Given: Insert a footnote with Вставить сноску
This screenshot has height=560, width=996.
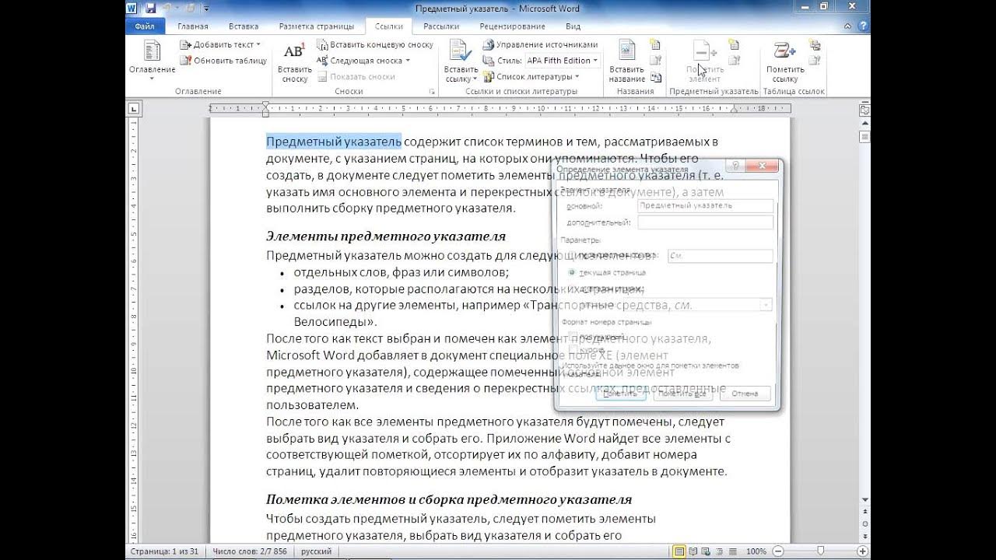Looking at the screenshot, I should (x=295, y=62).
